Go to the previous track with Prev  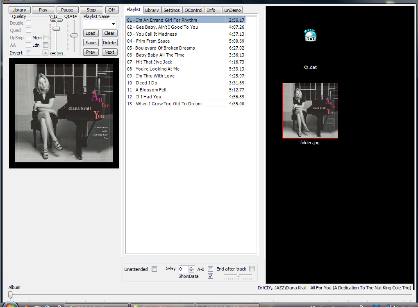coord(91,52)
